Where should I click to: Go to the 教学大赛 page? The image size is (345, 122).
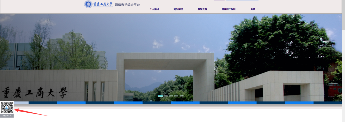(202, 9)
